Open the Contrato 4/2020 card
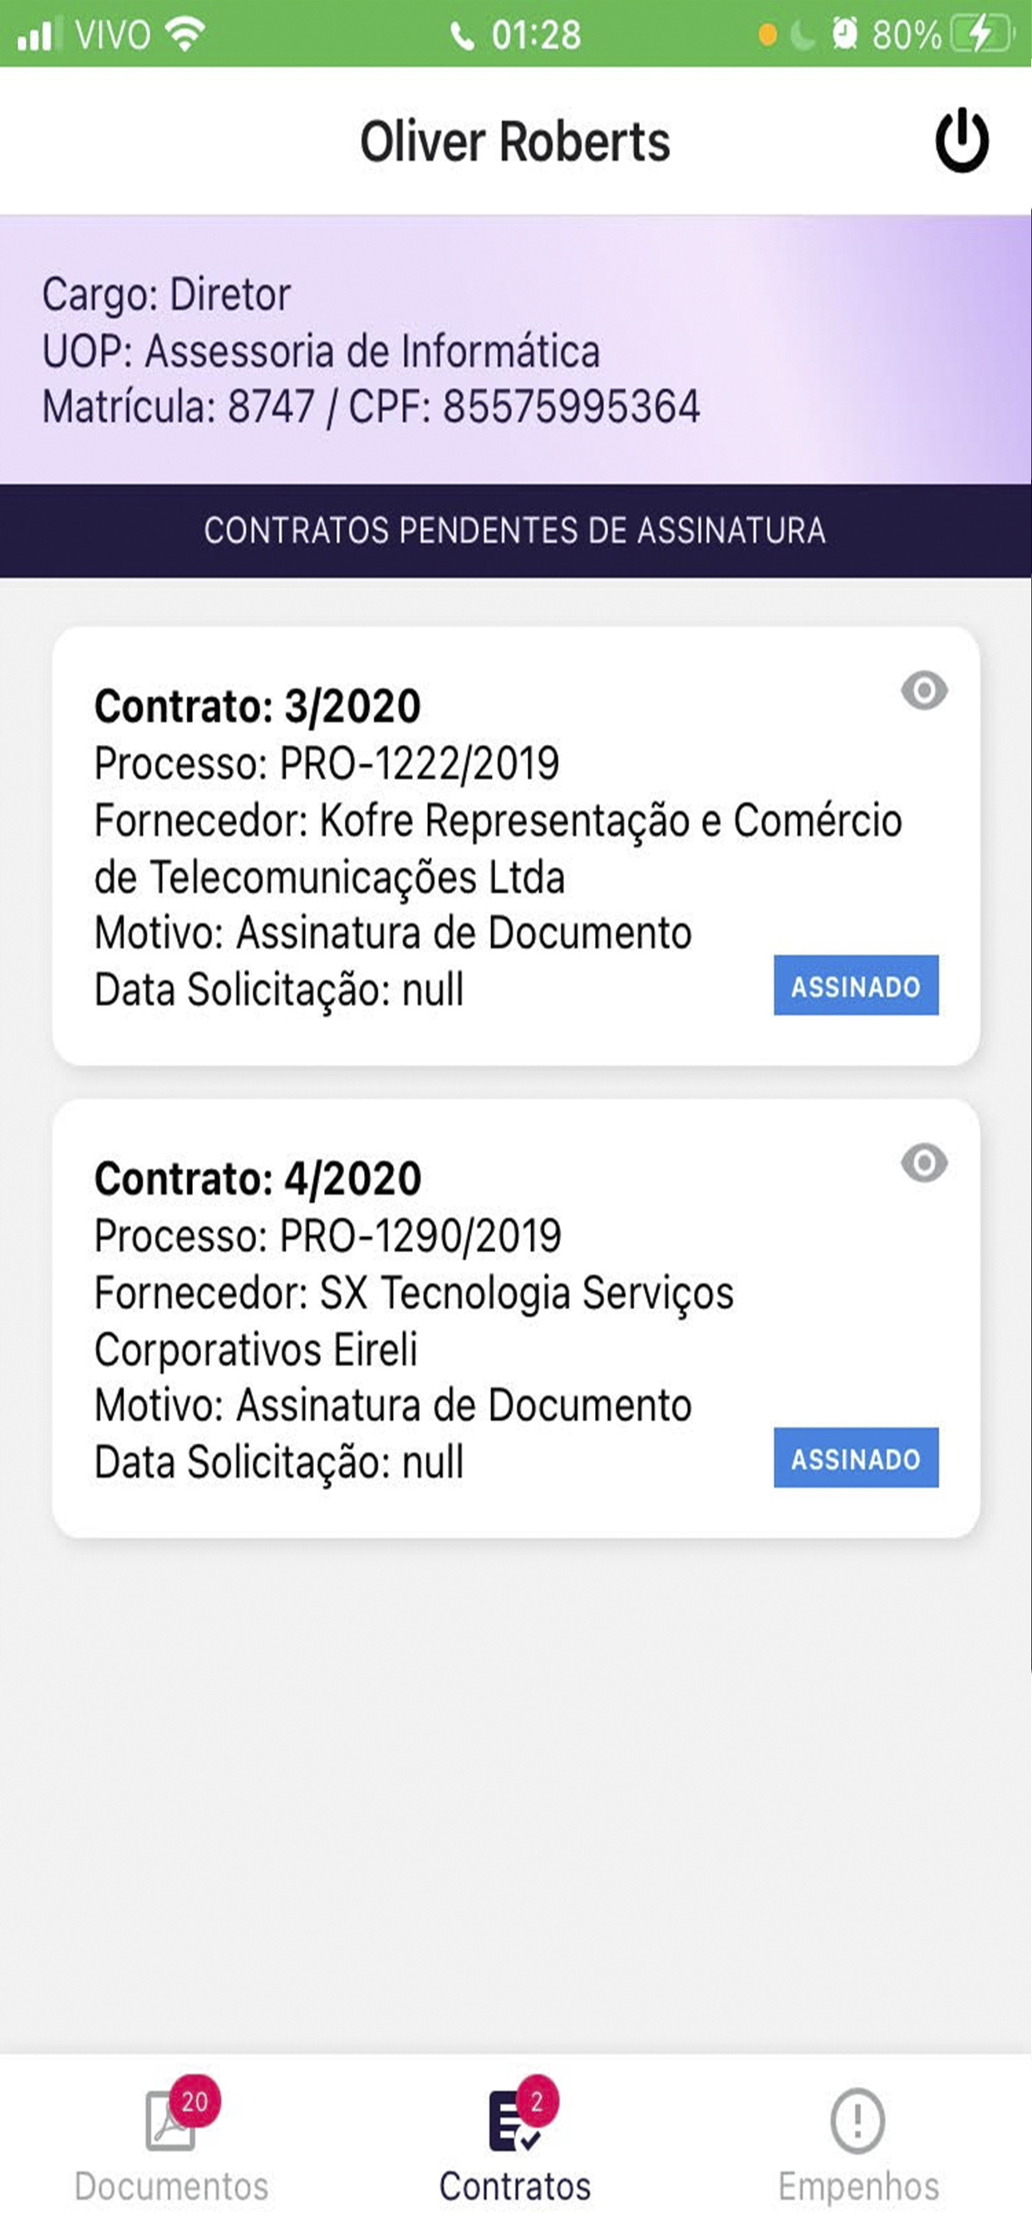 click(516, 1319)
